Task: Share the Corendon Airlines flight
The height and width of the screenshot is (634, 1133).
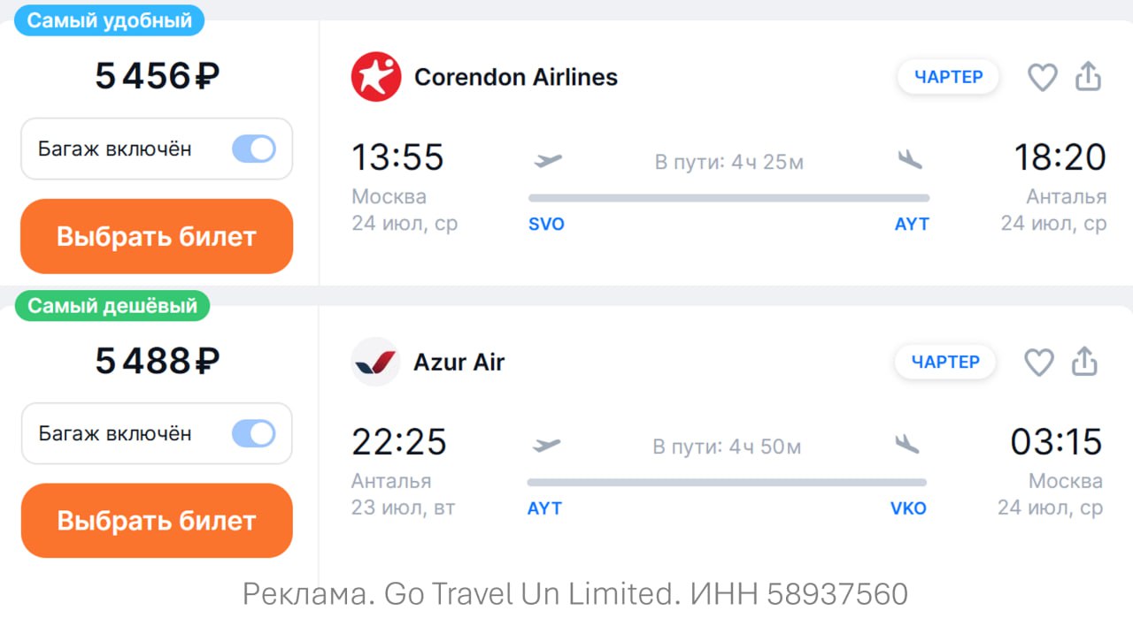Action: (1088, 77)
